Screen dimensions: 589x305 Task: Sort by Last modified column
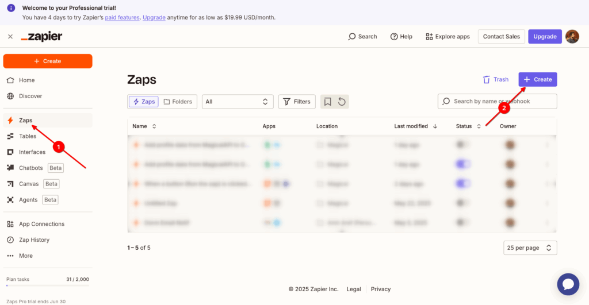416,126
